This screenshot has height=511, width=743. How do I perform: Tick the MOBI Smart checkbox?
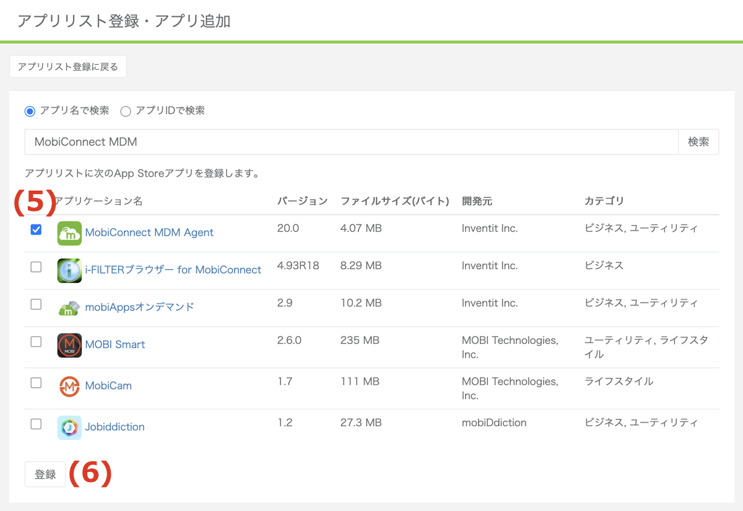(x=36, y=341)
